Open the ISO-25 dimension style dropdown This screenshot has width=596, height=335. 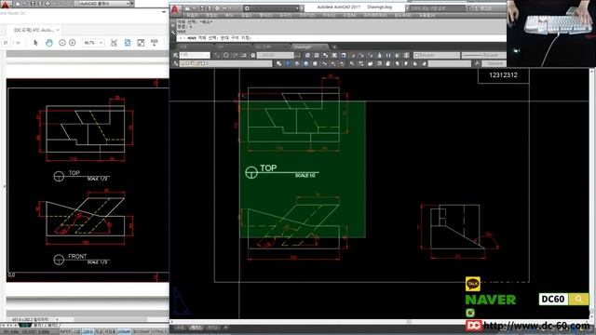coord(276,55)
